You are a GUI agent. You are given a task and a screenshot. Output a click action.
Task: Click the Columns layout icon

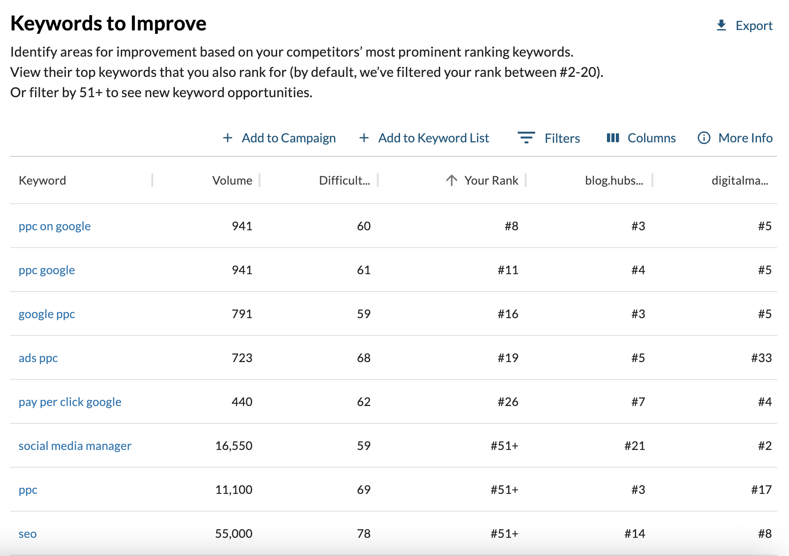click(x=613, y=138)
